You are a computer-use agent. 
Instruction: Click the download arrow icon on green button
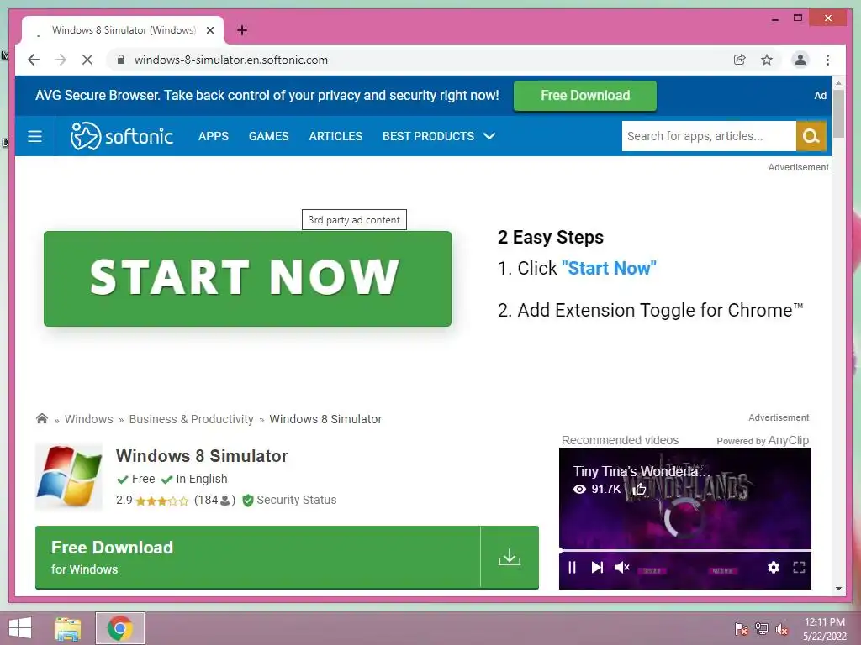pyautogui.click(x=509, y=558)
